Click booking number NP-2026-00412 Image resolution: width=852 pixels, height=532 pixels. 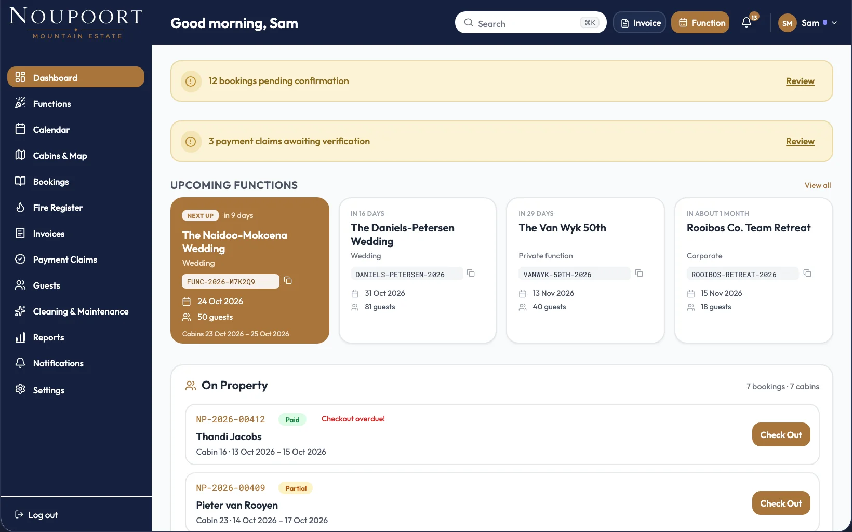(231, 419)
